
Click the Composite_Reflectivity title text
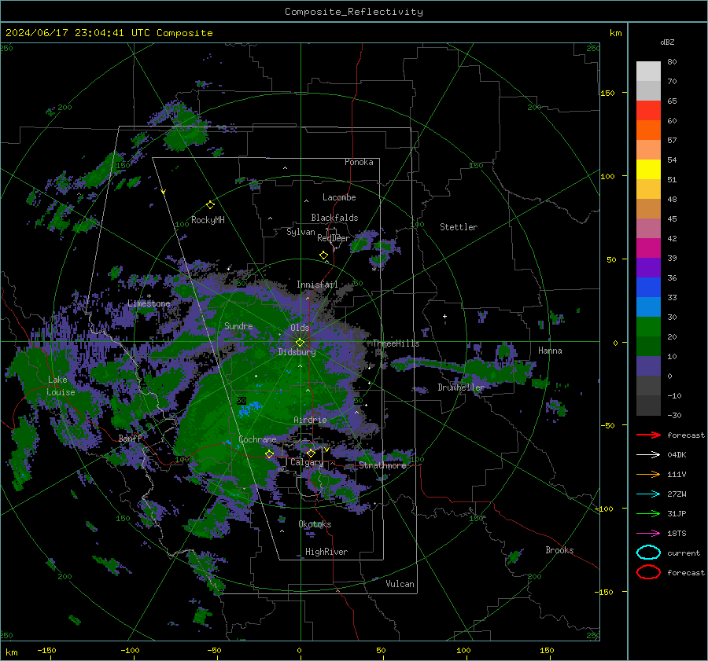click(354, 12)
